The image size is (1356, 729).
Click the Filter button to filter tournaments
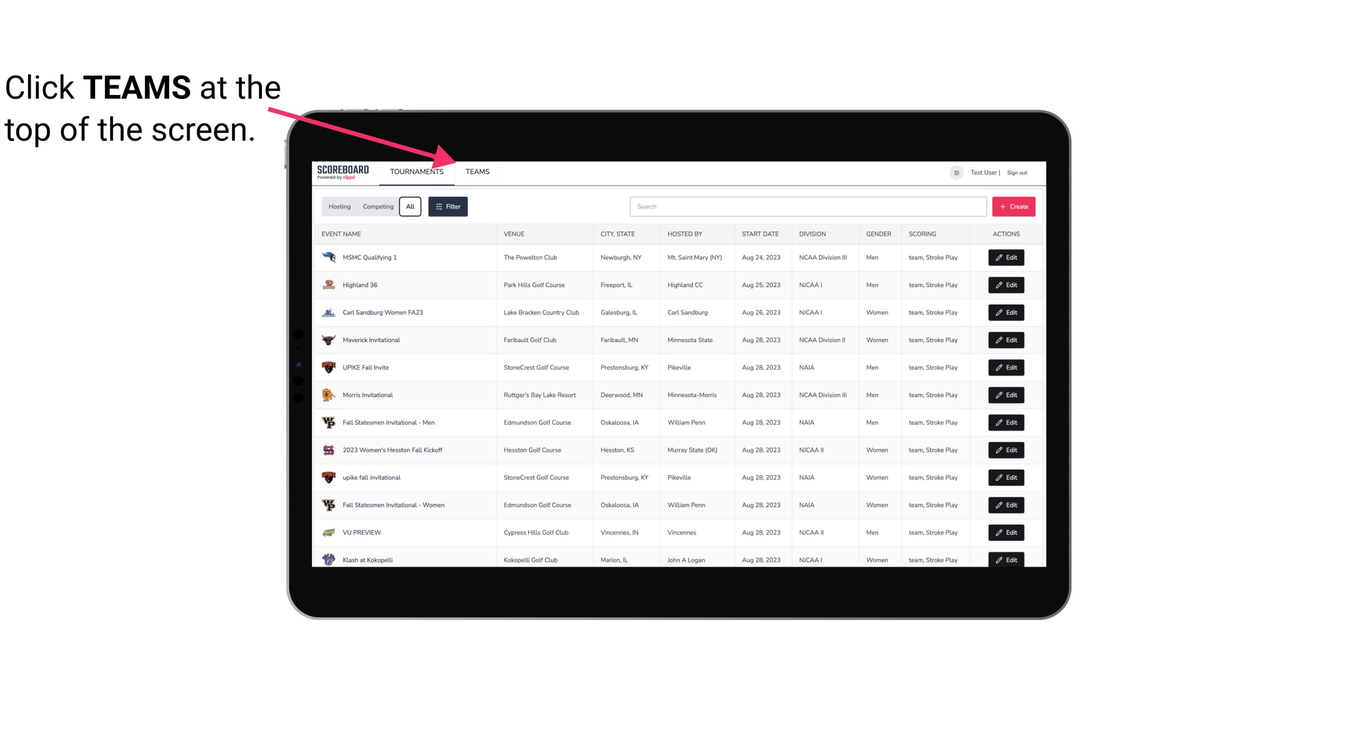pyautogui.click(x=447, y=207)
